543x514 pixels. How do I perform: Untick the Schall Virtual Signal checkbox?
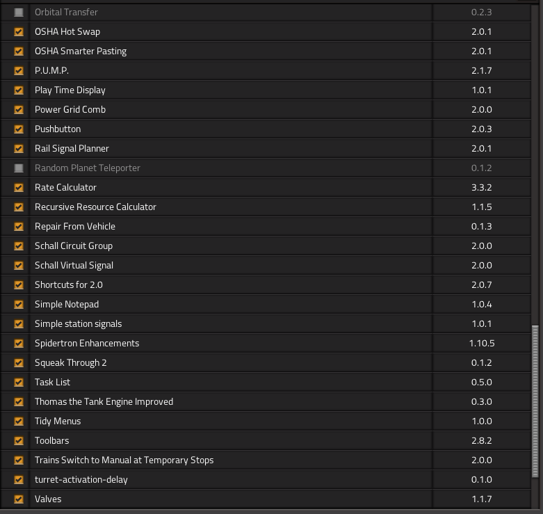point(19,265)
